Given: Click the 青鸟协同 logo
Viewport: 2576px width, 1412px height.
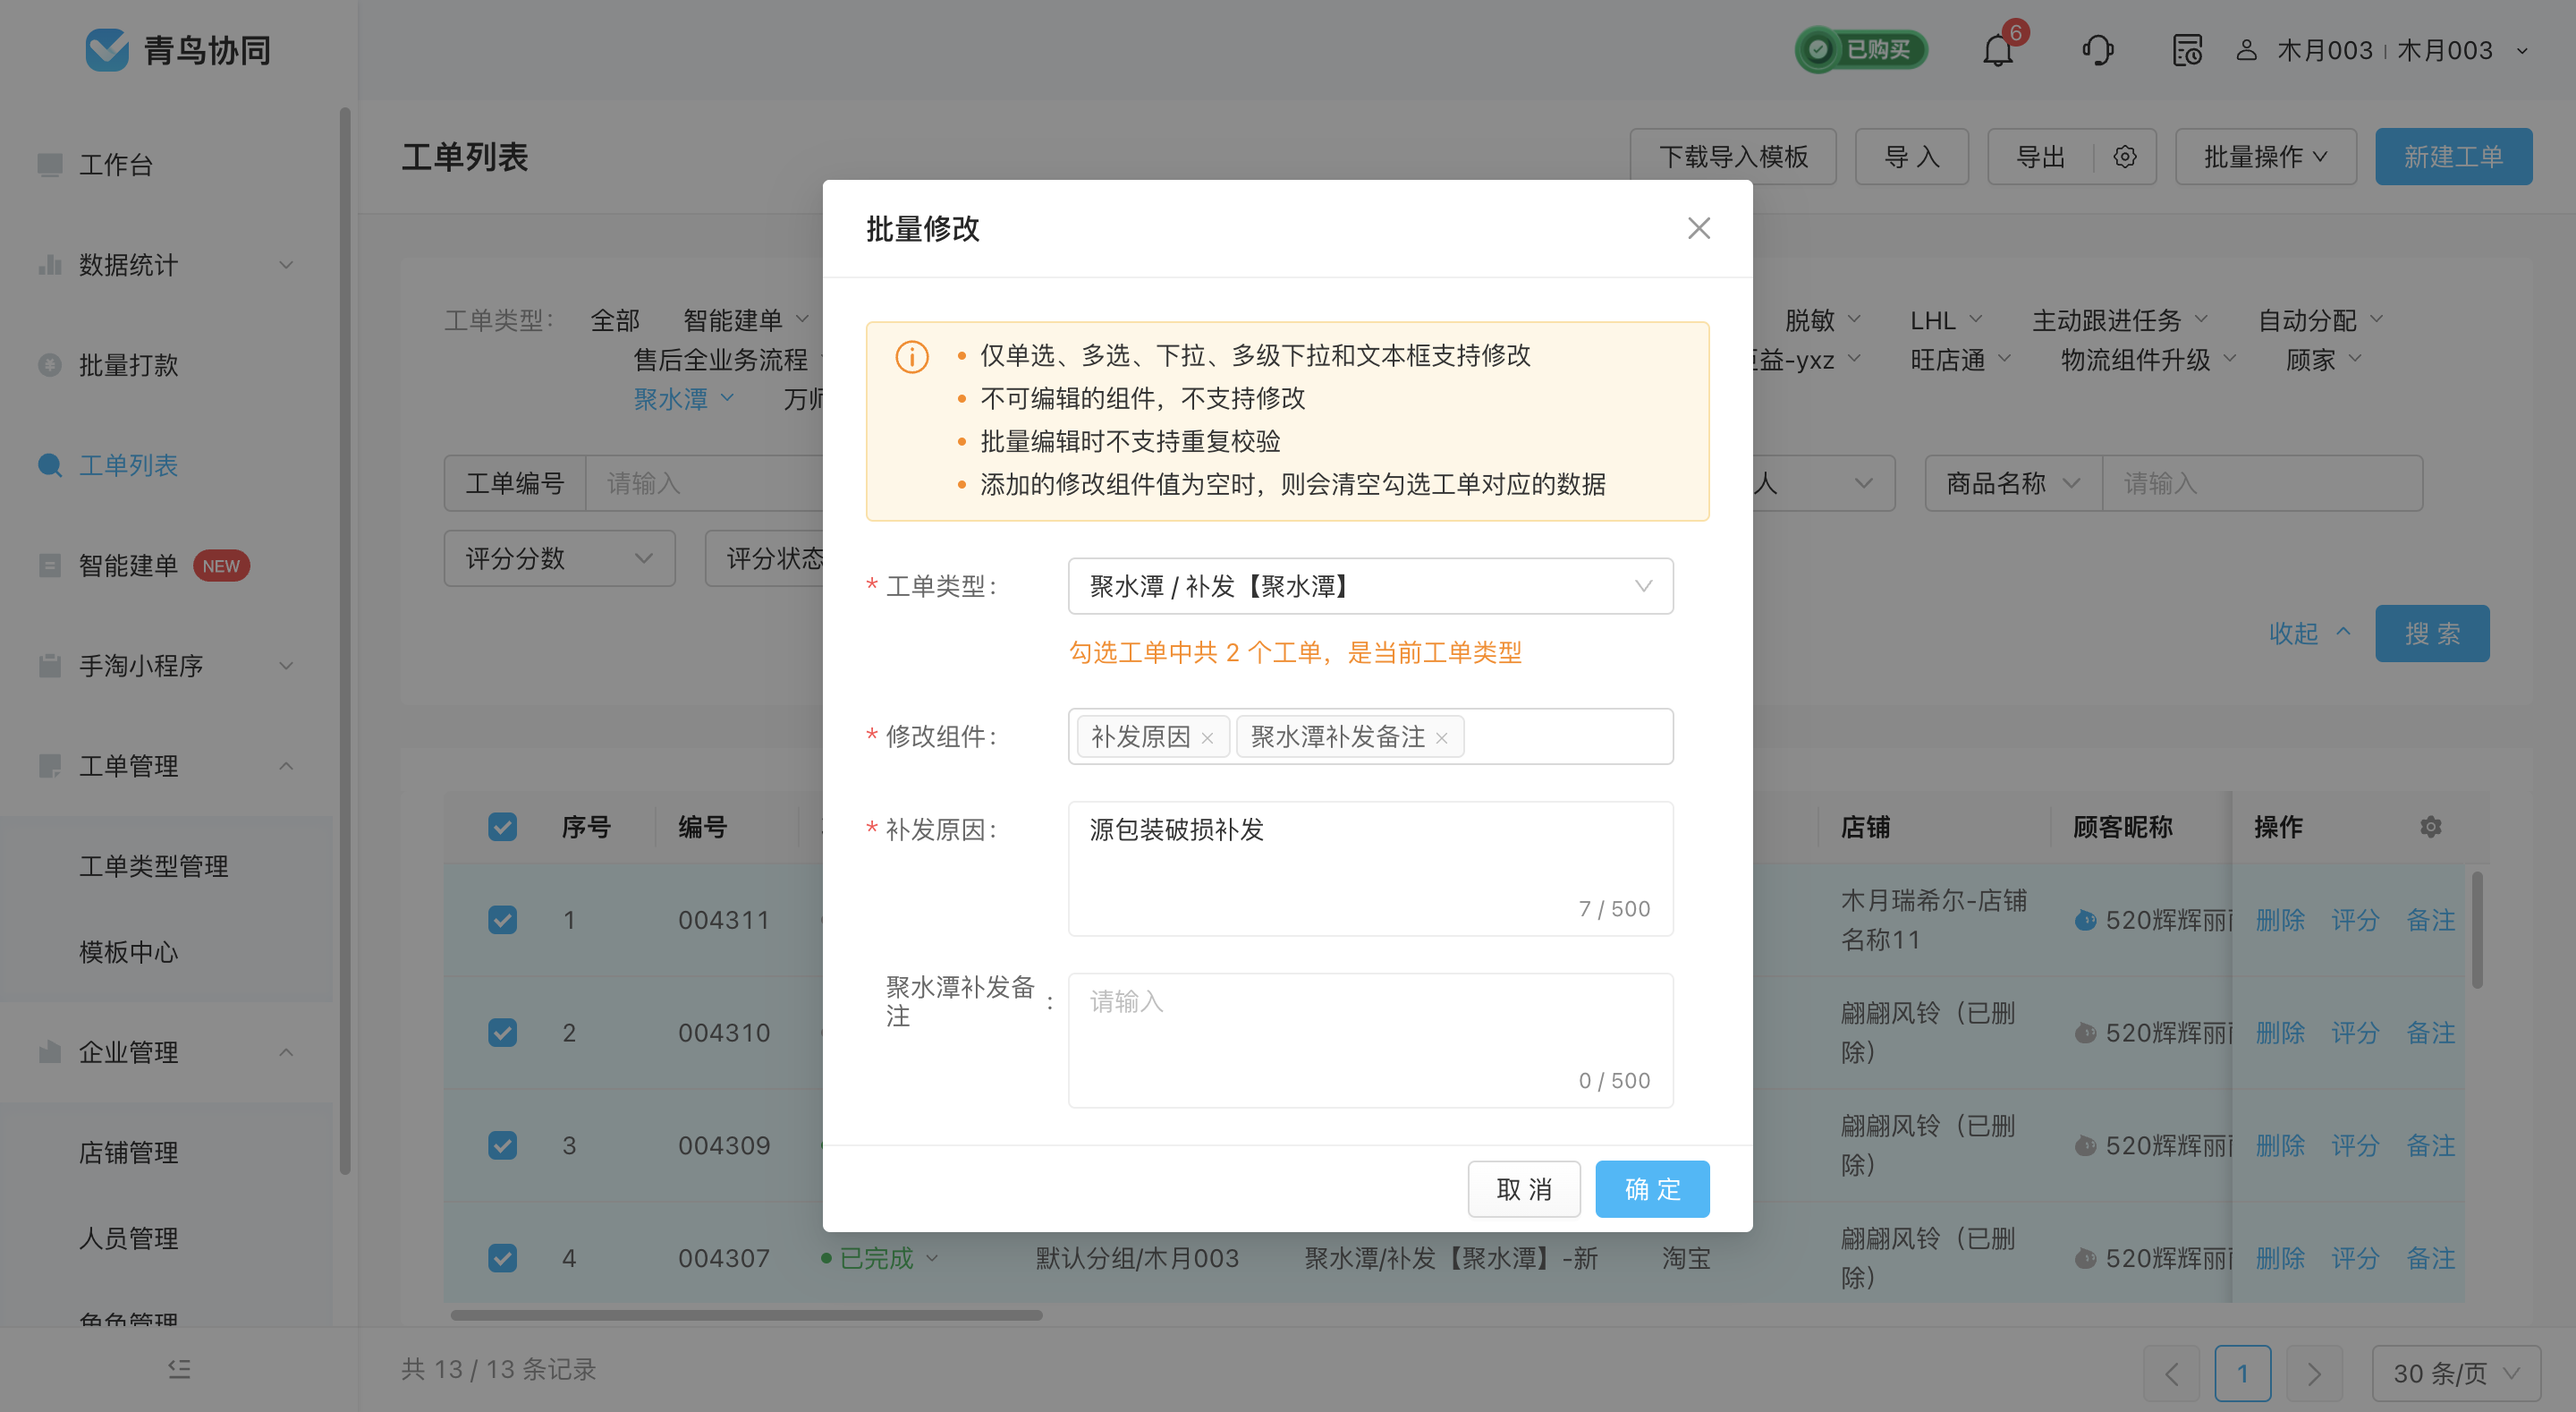Looking at the screenshot, I should pyautogui.click(x=178, y=50).
